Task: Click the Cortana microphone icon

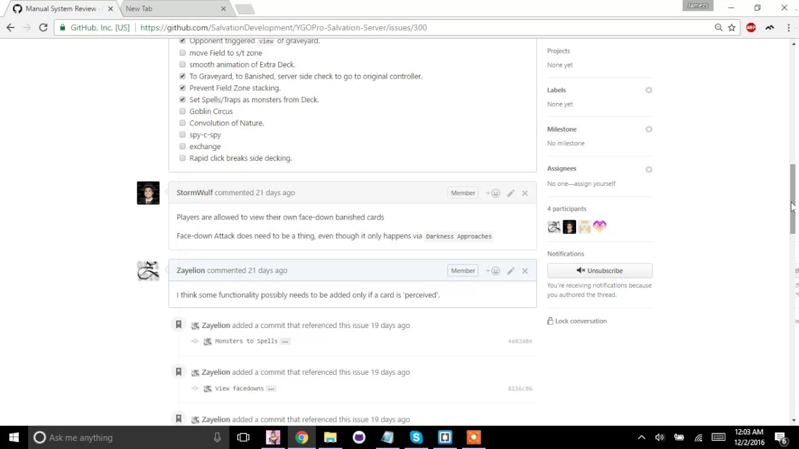Action: tap(217, 438)
